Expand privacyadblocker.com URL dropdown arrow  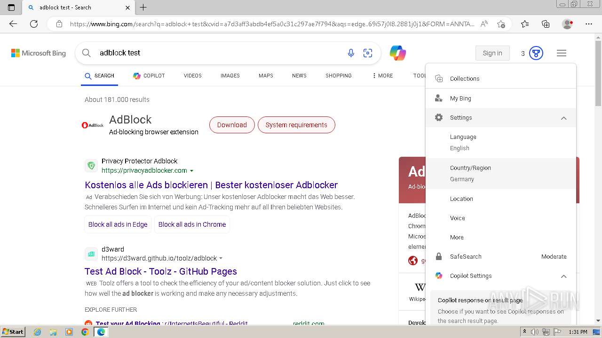192,171
